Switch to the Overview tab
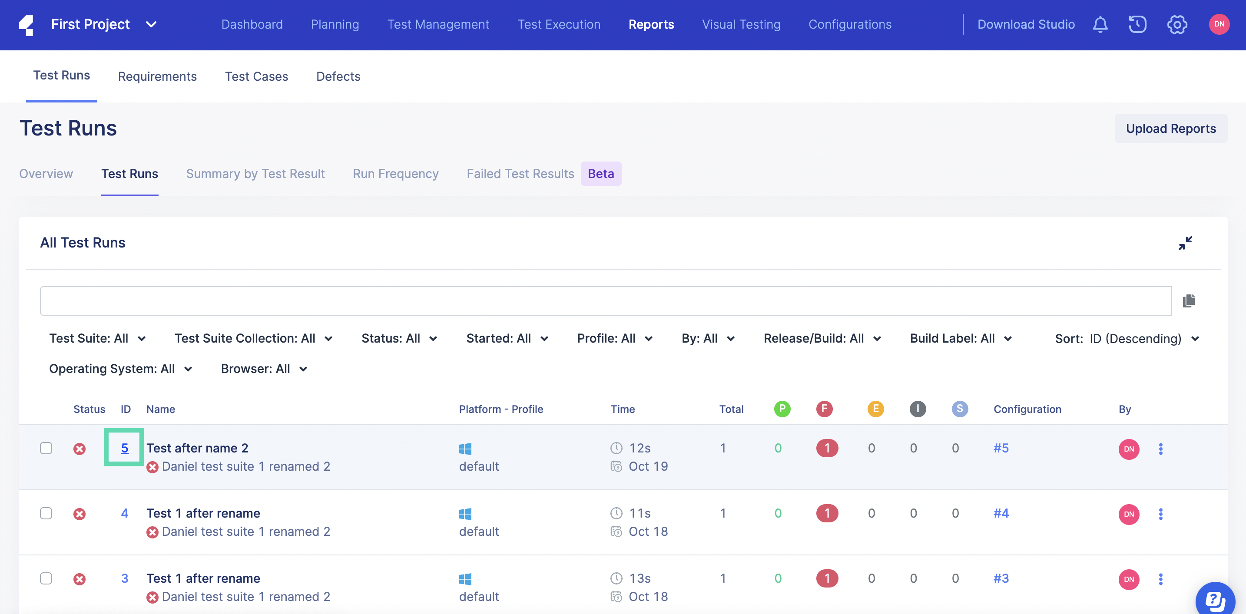 tap(46, 172)
